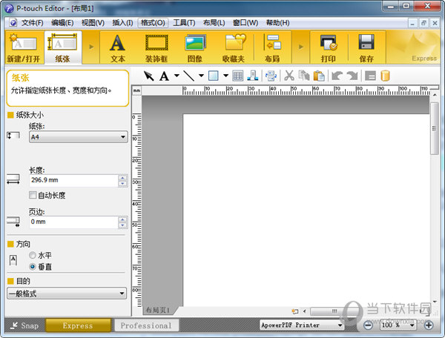Decrease the 长度 length with the down spinner arrow
This screenshot has width=445, height=338.
(122, 184)
